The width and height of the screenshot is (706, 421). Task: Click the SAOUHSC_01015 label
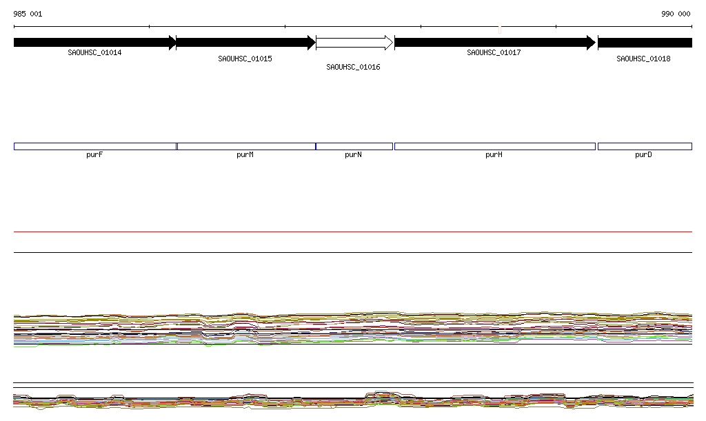click(x=245, y=59)
